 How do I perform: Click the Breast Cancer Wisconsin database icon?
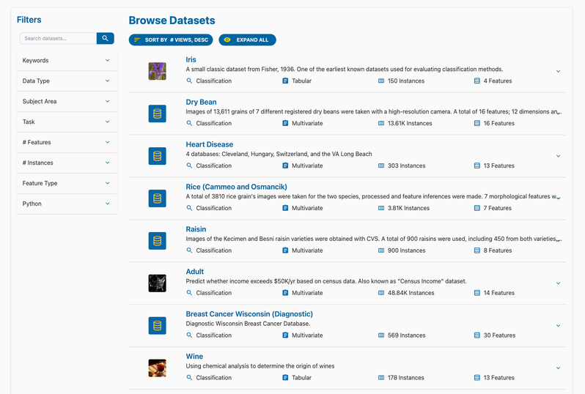pyautogui.click(x=157, y=326)
